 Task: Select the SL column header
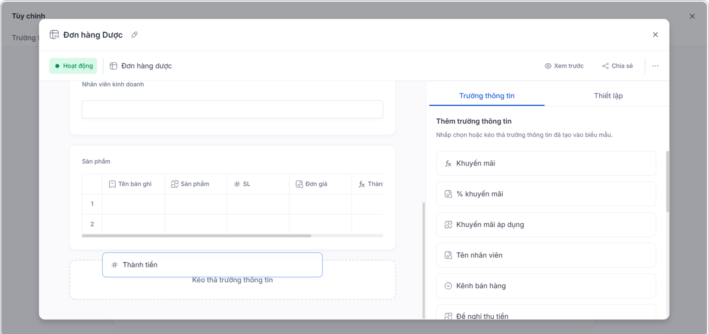pyautogui.click(x=258, y=184)
